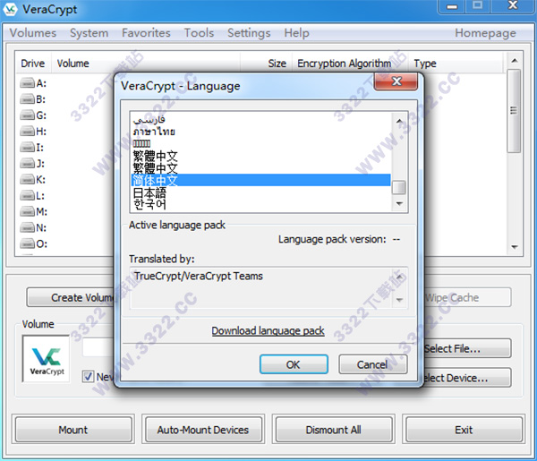Select drive I: icon in list
The width and height of the screenshot is (537, 461).
27,148
